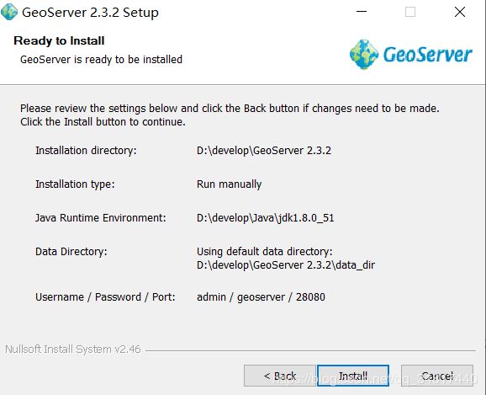
Task: Click the Nullsoft Install System v2.46 label
Action: (x=73, y=349)
